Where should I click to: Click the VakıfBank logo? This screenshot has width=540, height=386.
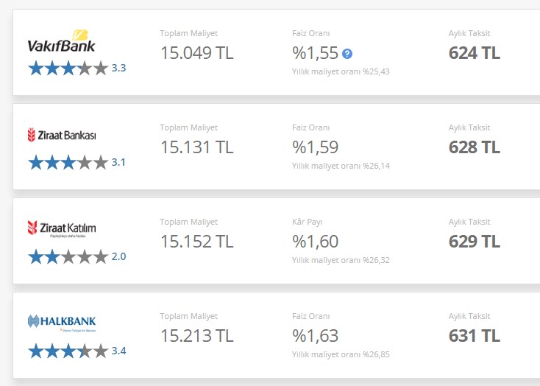click(61, 41)
